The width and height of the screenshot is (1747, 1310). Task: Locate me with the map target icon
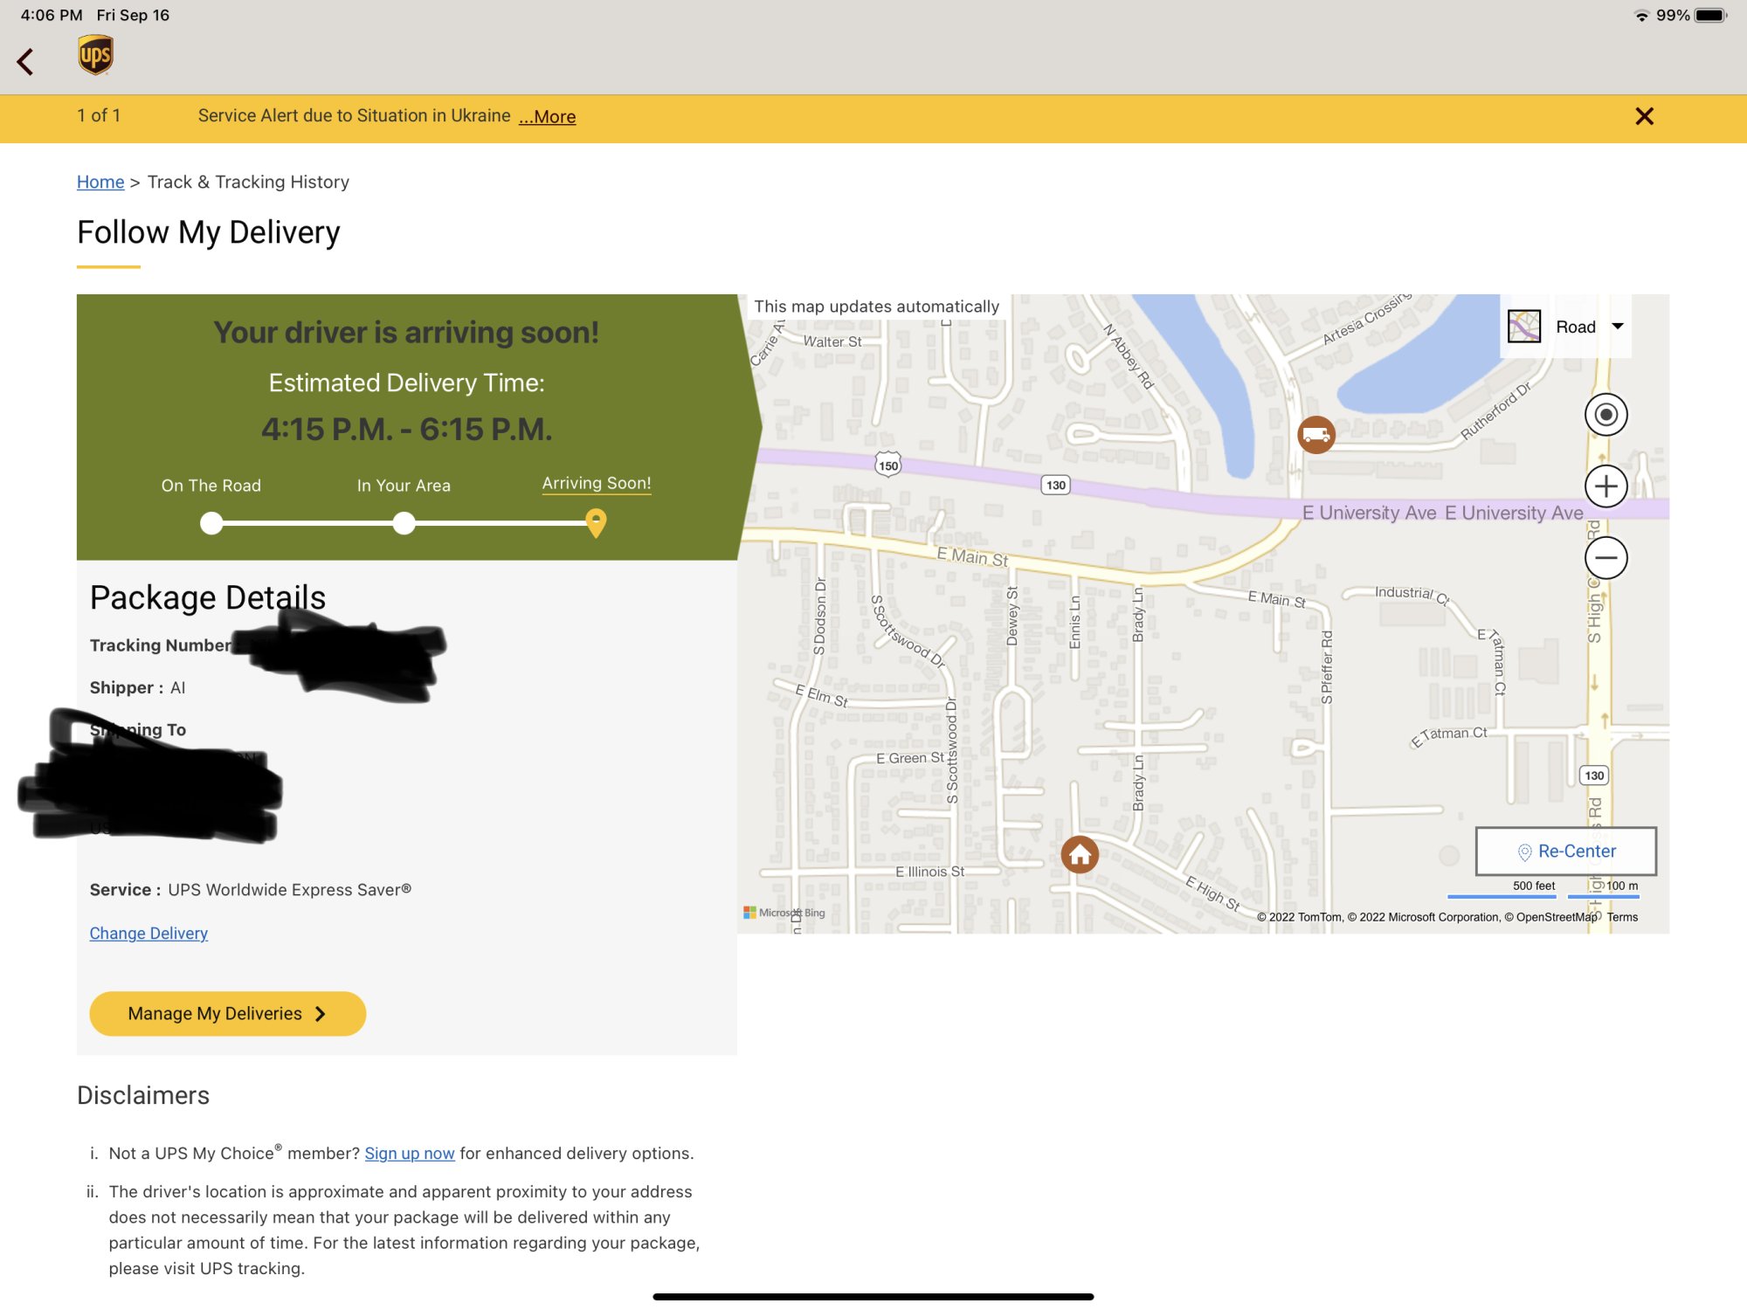(1605, 414)
